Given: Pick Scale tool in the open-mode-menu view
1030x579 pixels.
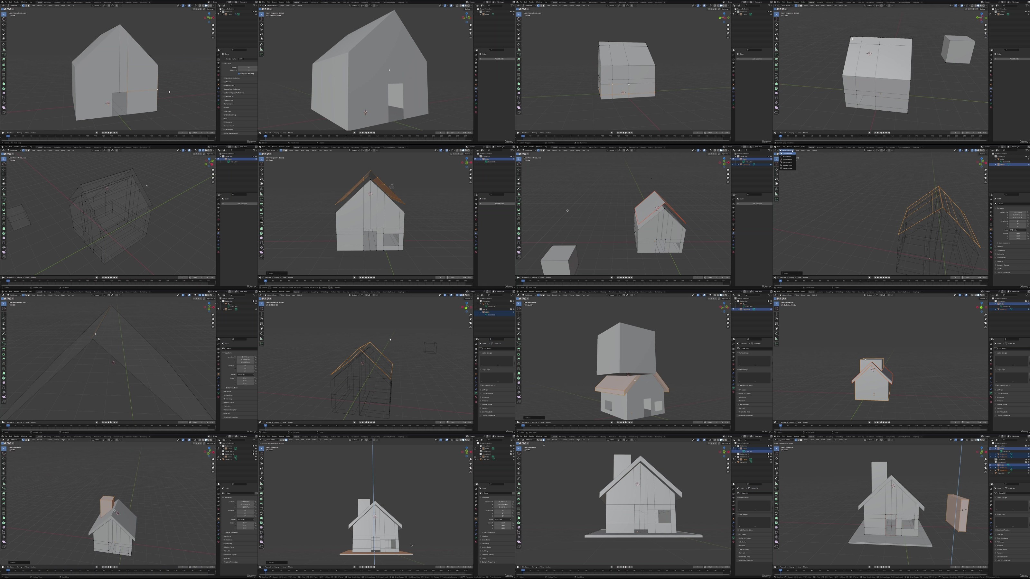Looking at the screenshot, I should coord(776,179).
